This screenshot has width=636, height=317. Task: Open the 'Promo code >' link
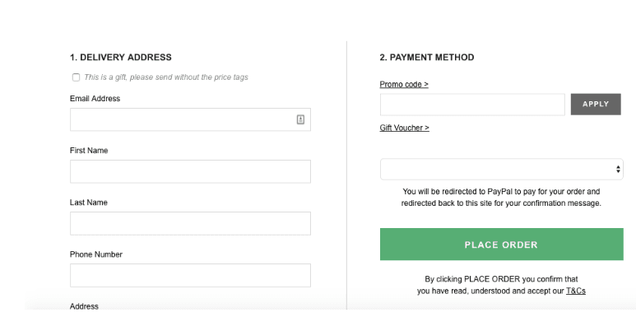404,85
